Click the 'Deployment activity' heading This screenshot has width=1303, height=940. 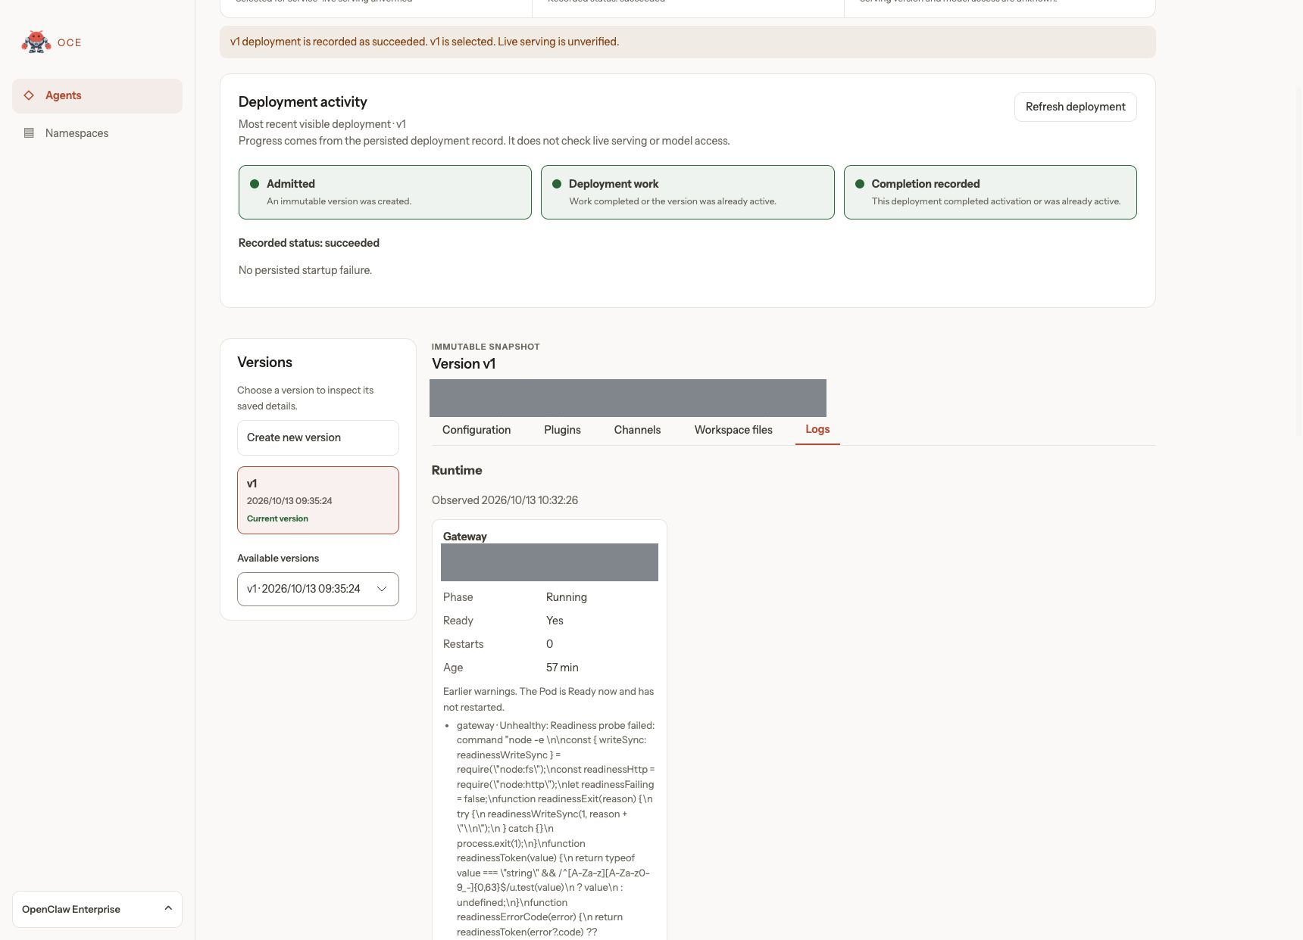pos(303,101)
